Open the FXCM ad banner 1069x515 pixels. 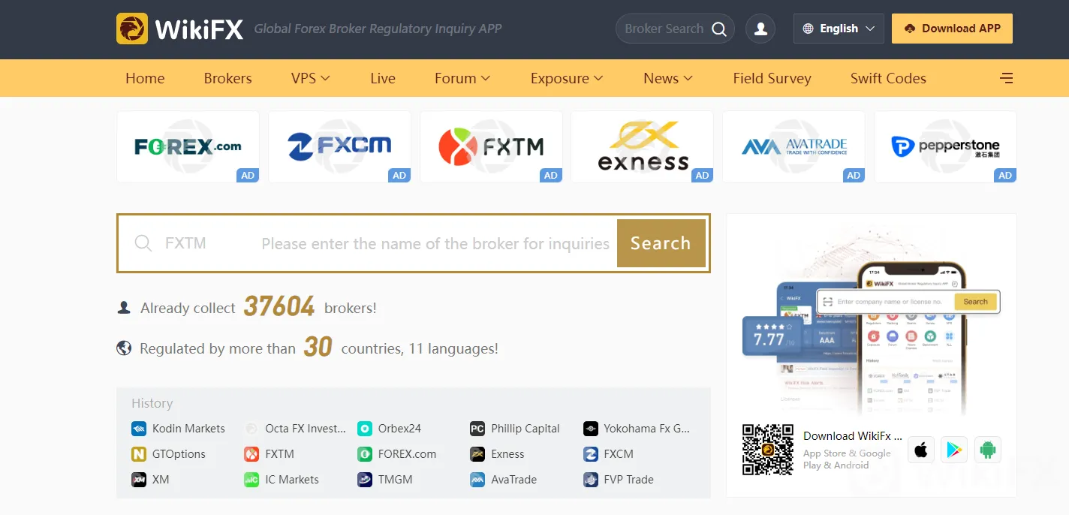[x=339, y=146]
